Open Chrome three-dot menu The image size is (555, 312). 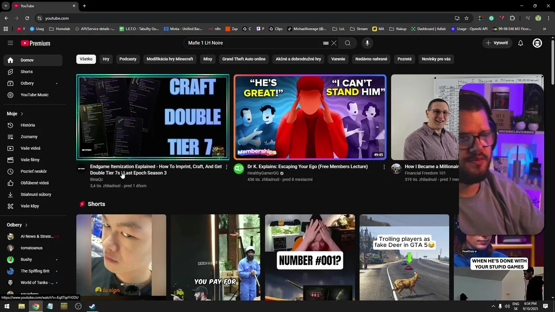548,18
